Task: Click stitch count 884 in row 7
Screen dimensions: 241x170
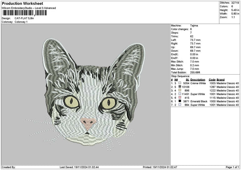Action: point(187,105)
